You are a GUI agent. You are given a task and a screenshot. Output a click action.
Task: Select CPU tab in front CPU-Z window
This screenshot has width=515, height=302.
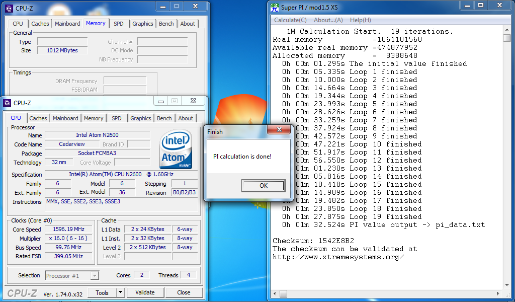(16, 118)
